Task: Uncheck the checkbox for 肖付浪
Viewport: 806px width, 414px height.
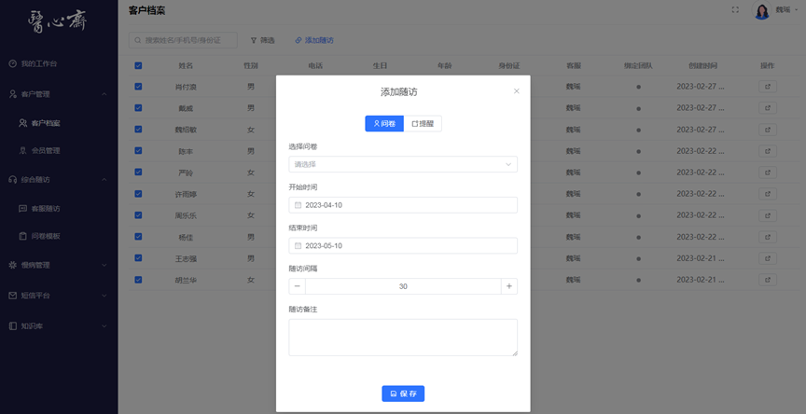Action: [138, 87]
